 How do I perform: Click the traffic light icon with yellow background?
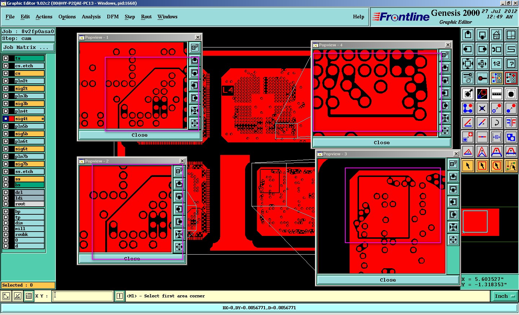[x=497, y=78]
